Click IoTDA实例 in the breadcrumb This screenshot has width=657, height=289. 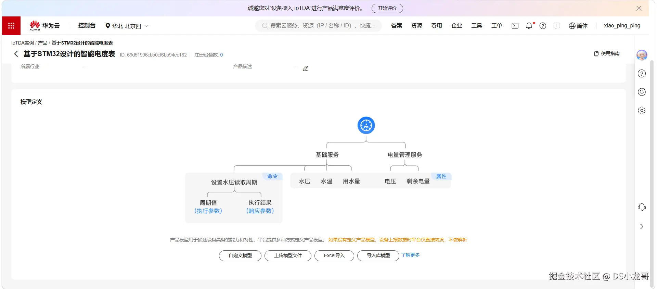click(22, 43)
